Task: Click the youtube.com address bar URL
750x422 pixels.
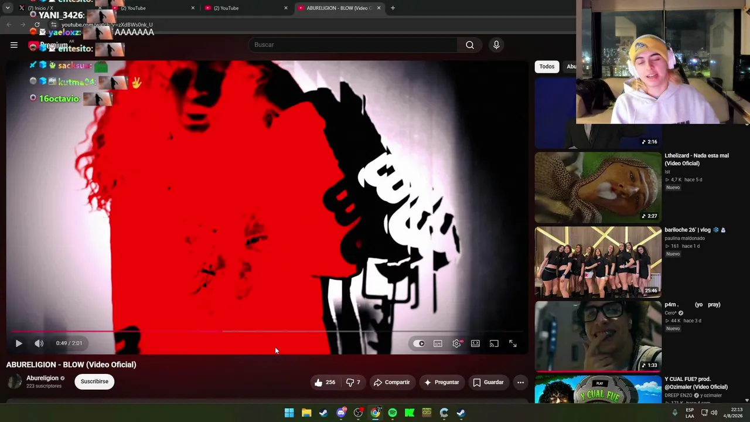Action: pos(107,25)
